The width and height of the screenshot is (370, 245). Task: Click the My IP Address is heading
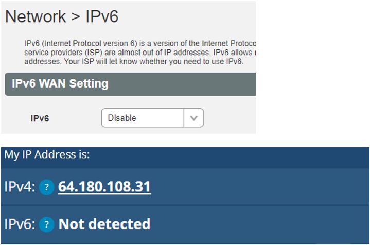tap(47, 155)
